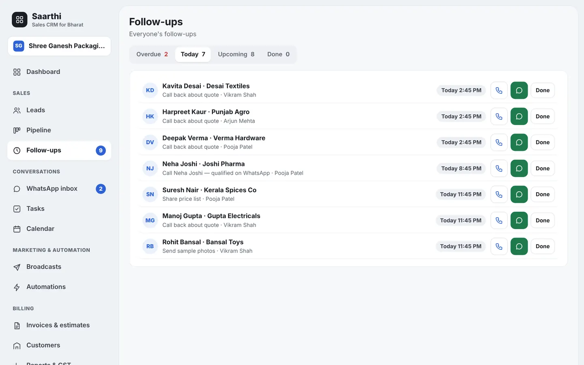Open Customers in the sidebar
The image size is (584, 365).
point(59,346)
